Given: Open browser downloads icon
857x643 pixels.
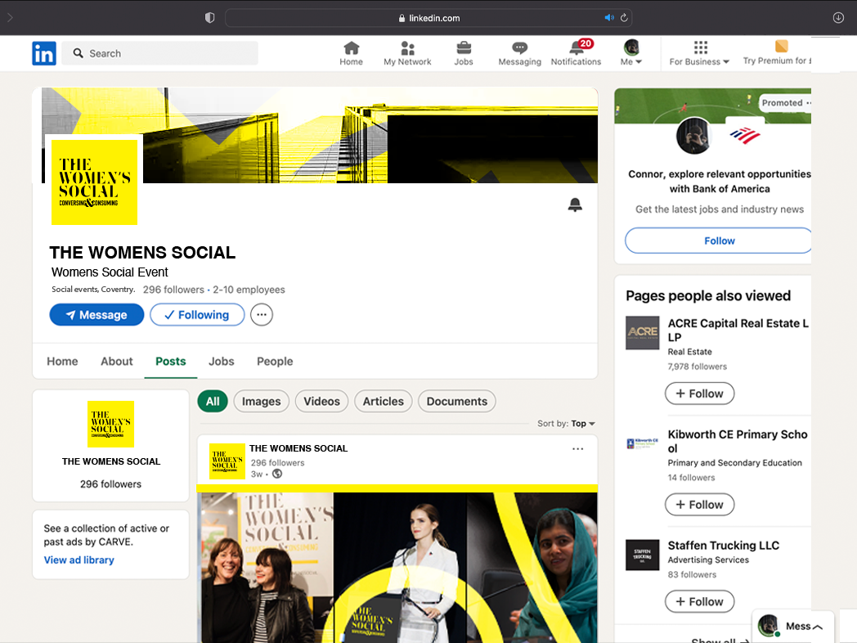Looking at the screenshot, I should pyautogui.click(x=838, y=18).
